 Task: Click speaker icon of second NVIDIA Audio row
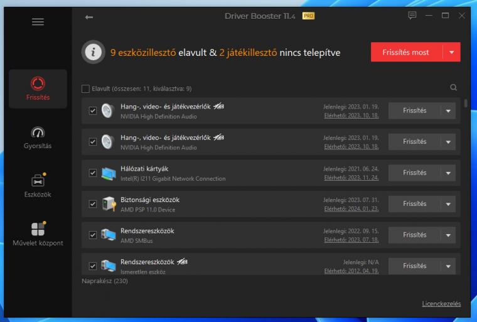click(x=108, y=142)
